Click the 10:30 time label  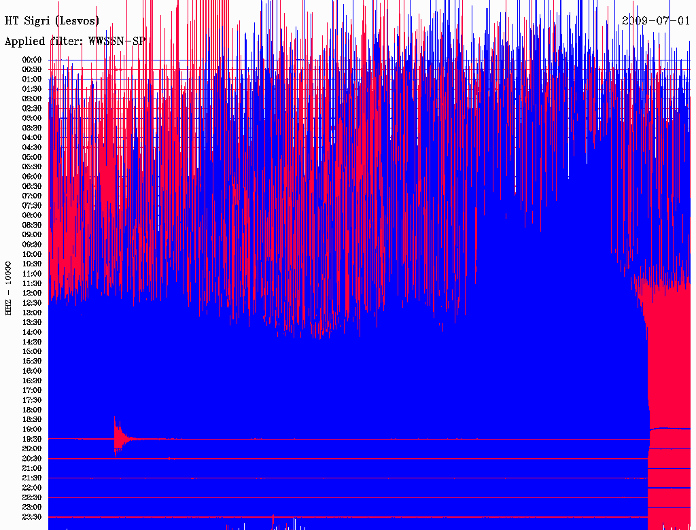(32, 264)
